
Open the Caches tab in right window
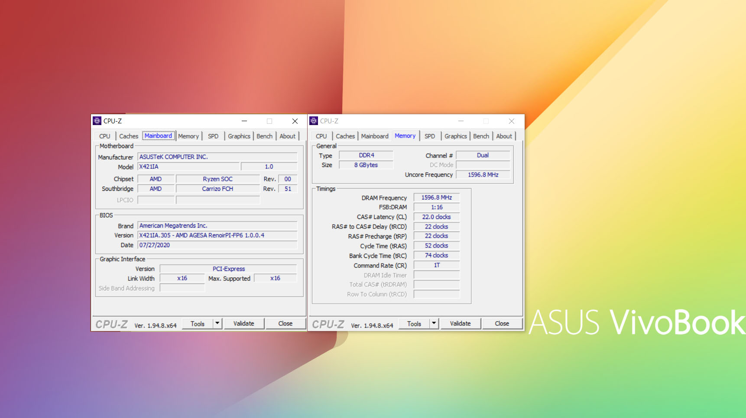[345, 136]
